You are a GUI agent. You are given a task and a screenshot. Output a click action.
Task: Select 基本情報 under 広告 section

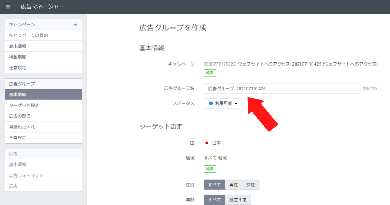tap(43, 165)
